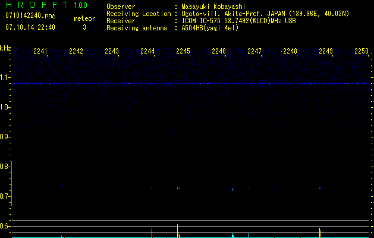Select the 2241 time marker
This screenshot has width=374, height=238.
(x=40, y=52)
